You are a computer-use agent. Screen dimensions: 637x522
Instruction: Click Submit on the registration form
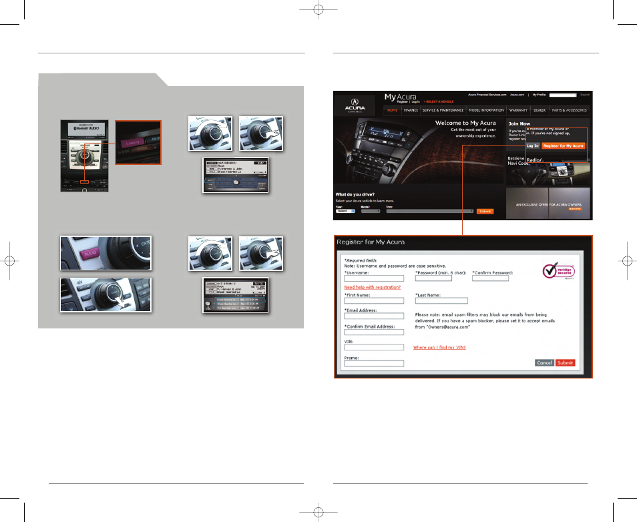click(x=565, y=362)
